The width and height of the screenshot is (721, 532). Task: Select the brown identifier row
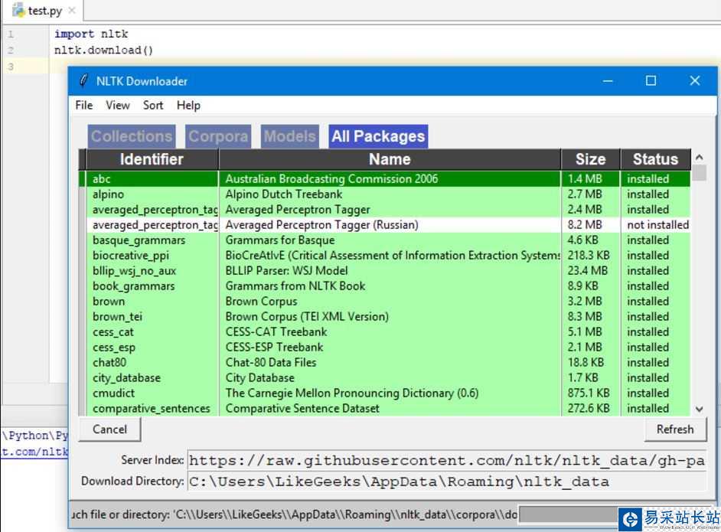pos(384,301)
